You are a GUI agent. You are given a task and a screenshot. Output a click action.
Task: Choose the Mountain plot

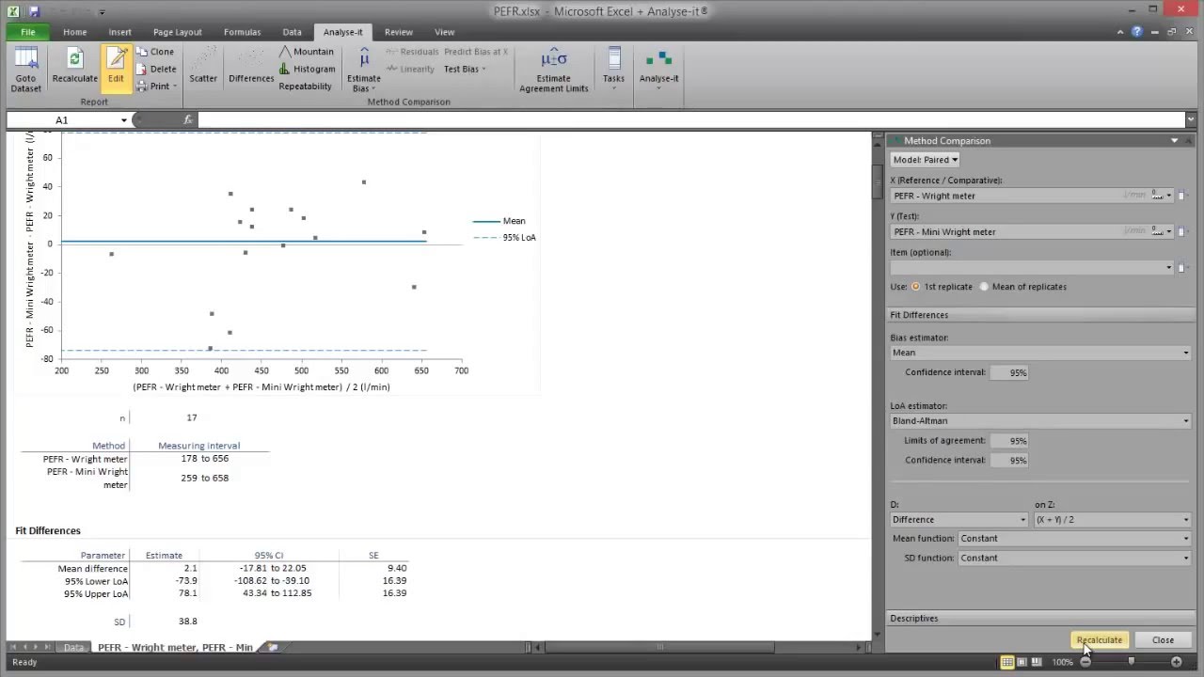(307, 52)
